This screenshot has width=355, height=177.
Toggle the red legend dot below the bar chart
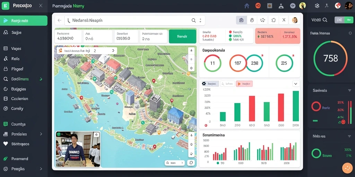pyautogui.click(x=206, y=125)
